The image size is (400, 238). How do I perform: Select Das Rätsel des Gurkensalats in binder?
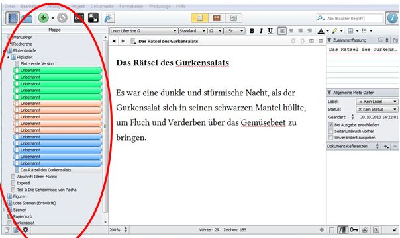(46, 170)
